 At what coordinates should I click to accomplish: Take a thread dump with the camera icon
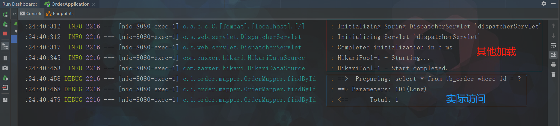(5, 68)
